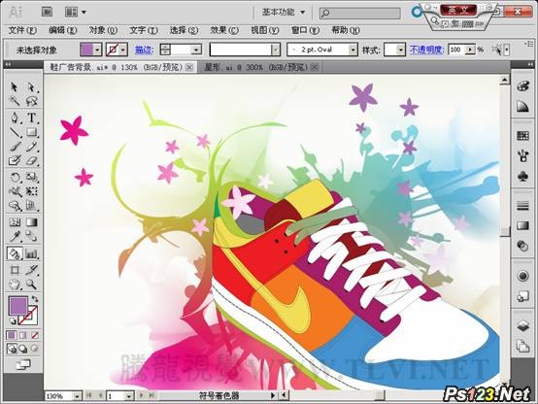Open the Swatches panel grid icon

point(522,136)
